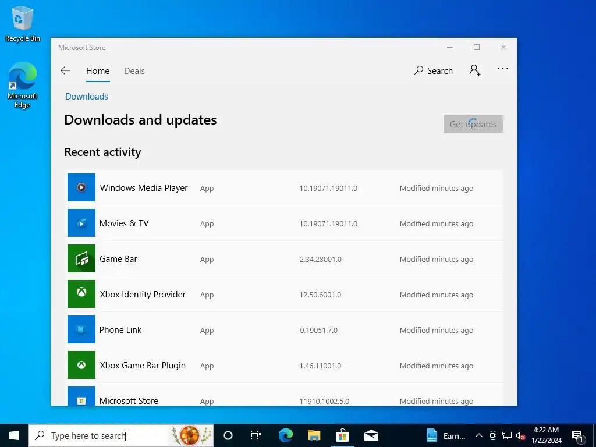596x447 pixels.
Task: Open the notification center icon
Action: 578,436
